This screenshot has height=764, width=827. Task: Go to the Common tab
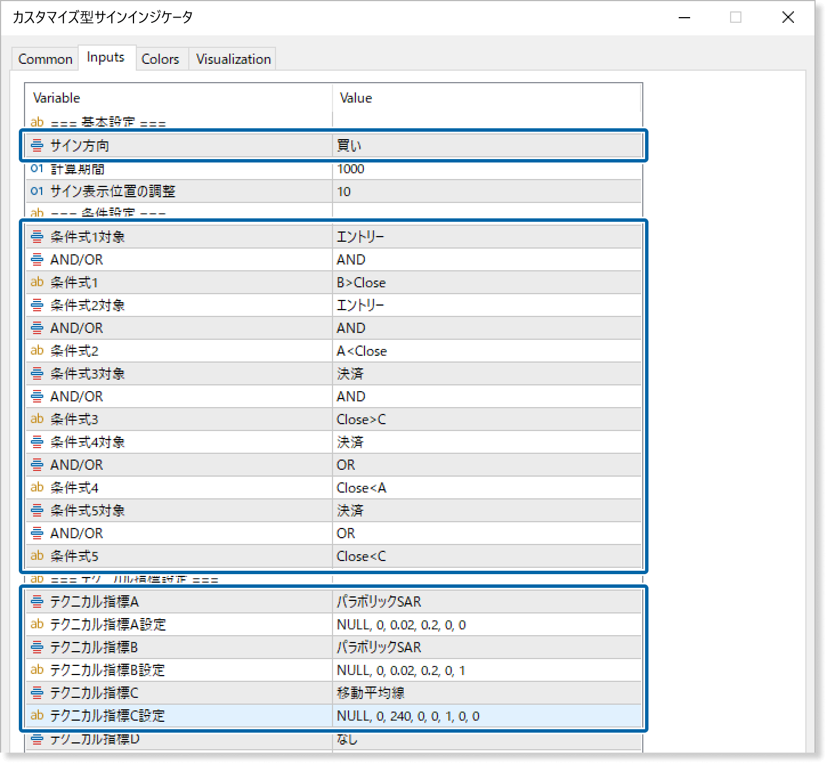click(x=44, y=58)
